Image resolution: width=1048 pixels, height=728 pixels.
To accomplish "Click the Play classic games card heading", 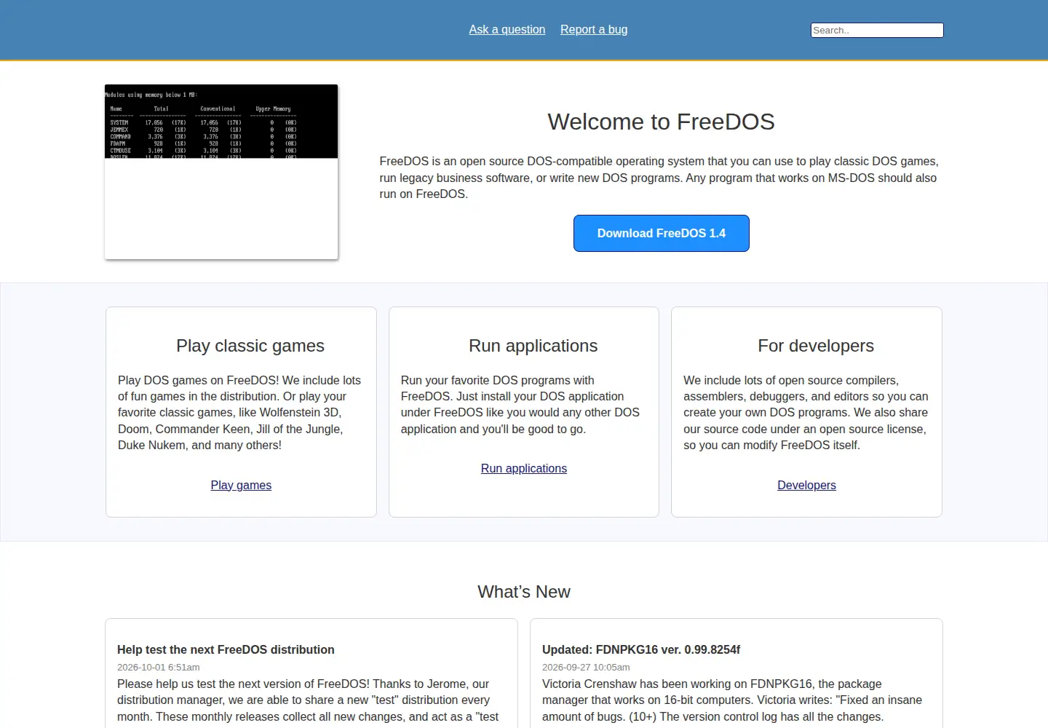I will (250, 346).
